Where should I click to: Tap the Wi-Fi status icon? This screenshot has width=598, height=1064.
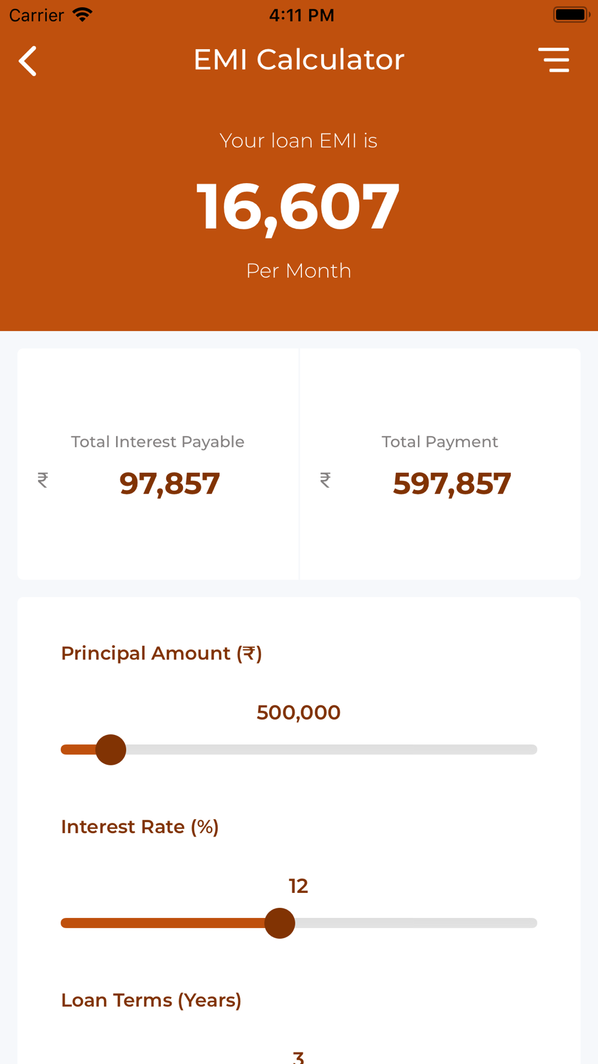(83, 14)
